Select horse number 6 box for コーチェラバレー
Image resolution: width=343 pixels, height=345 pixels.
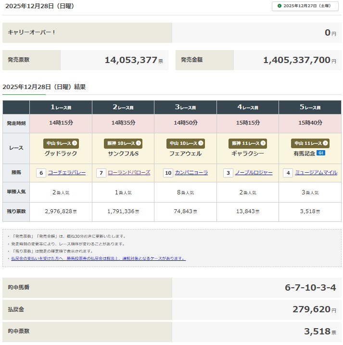[41, 173]
